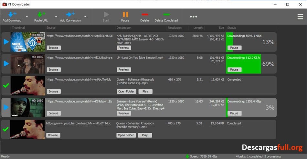The image size is (307, 159).
Task: Click the 'Speed: 7559.68 KB/s' status bar text
Action: pyautogui.click(x=204, y=156)
